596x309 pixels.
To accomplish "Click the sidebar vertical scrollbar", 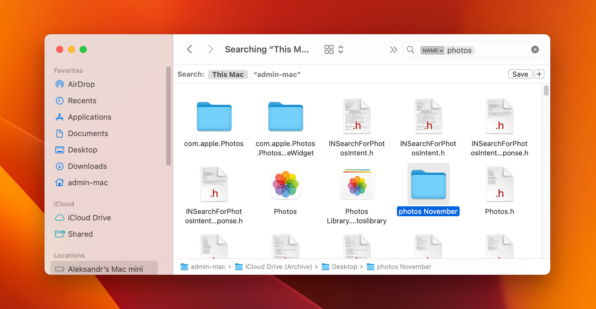I will click(168, 116).
